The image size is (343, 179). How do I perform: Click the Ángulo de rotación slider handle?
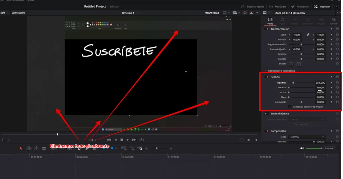[301, 44]
